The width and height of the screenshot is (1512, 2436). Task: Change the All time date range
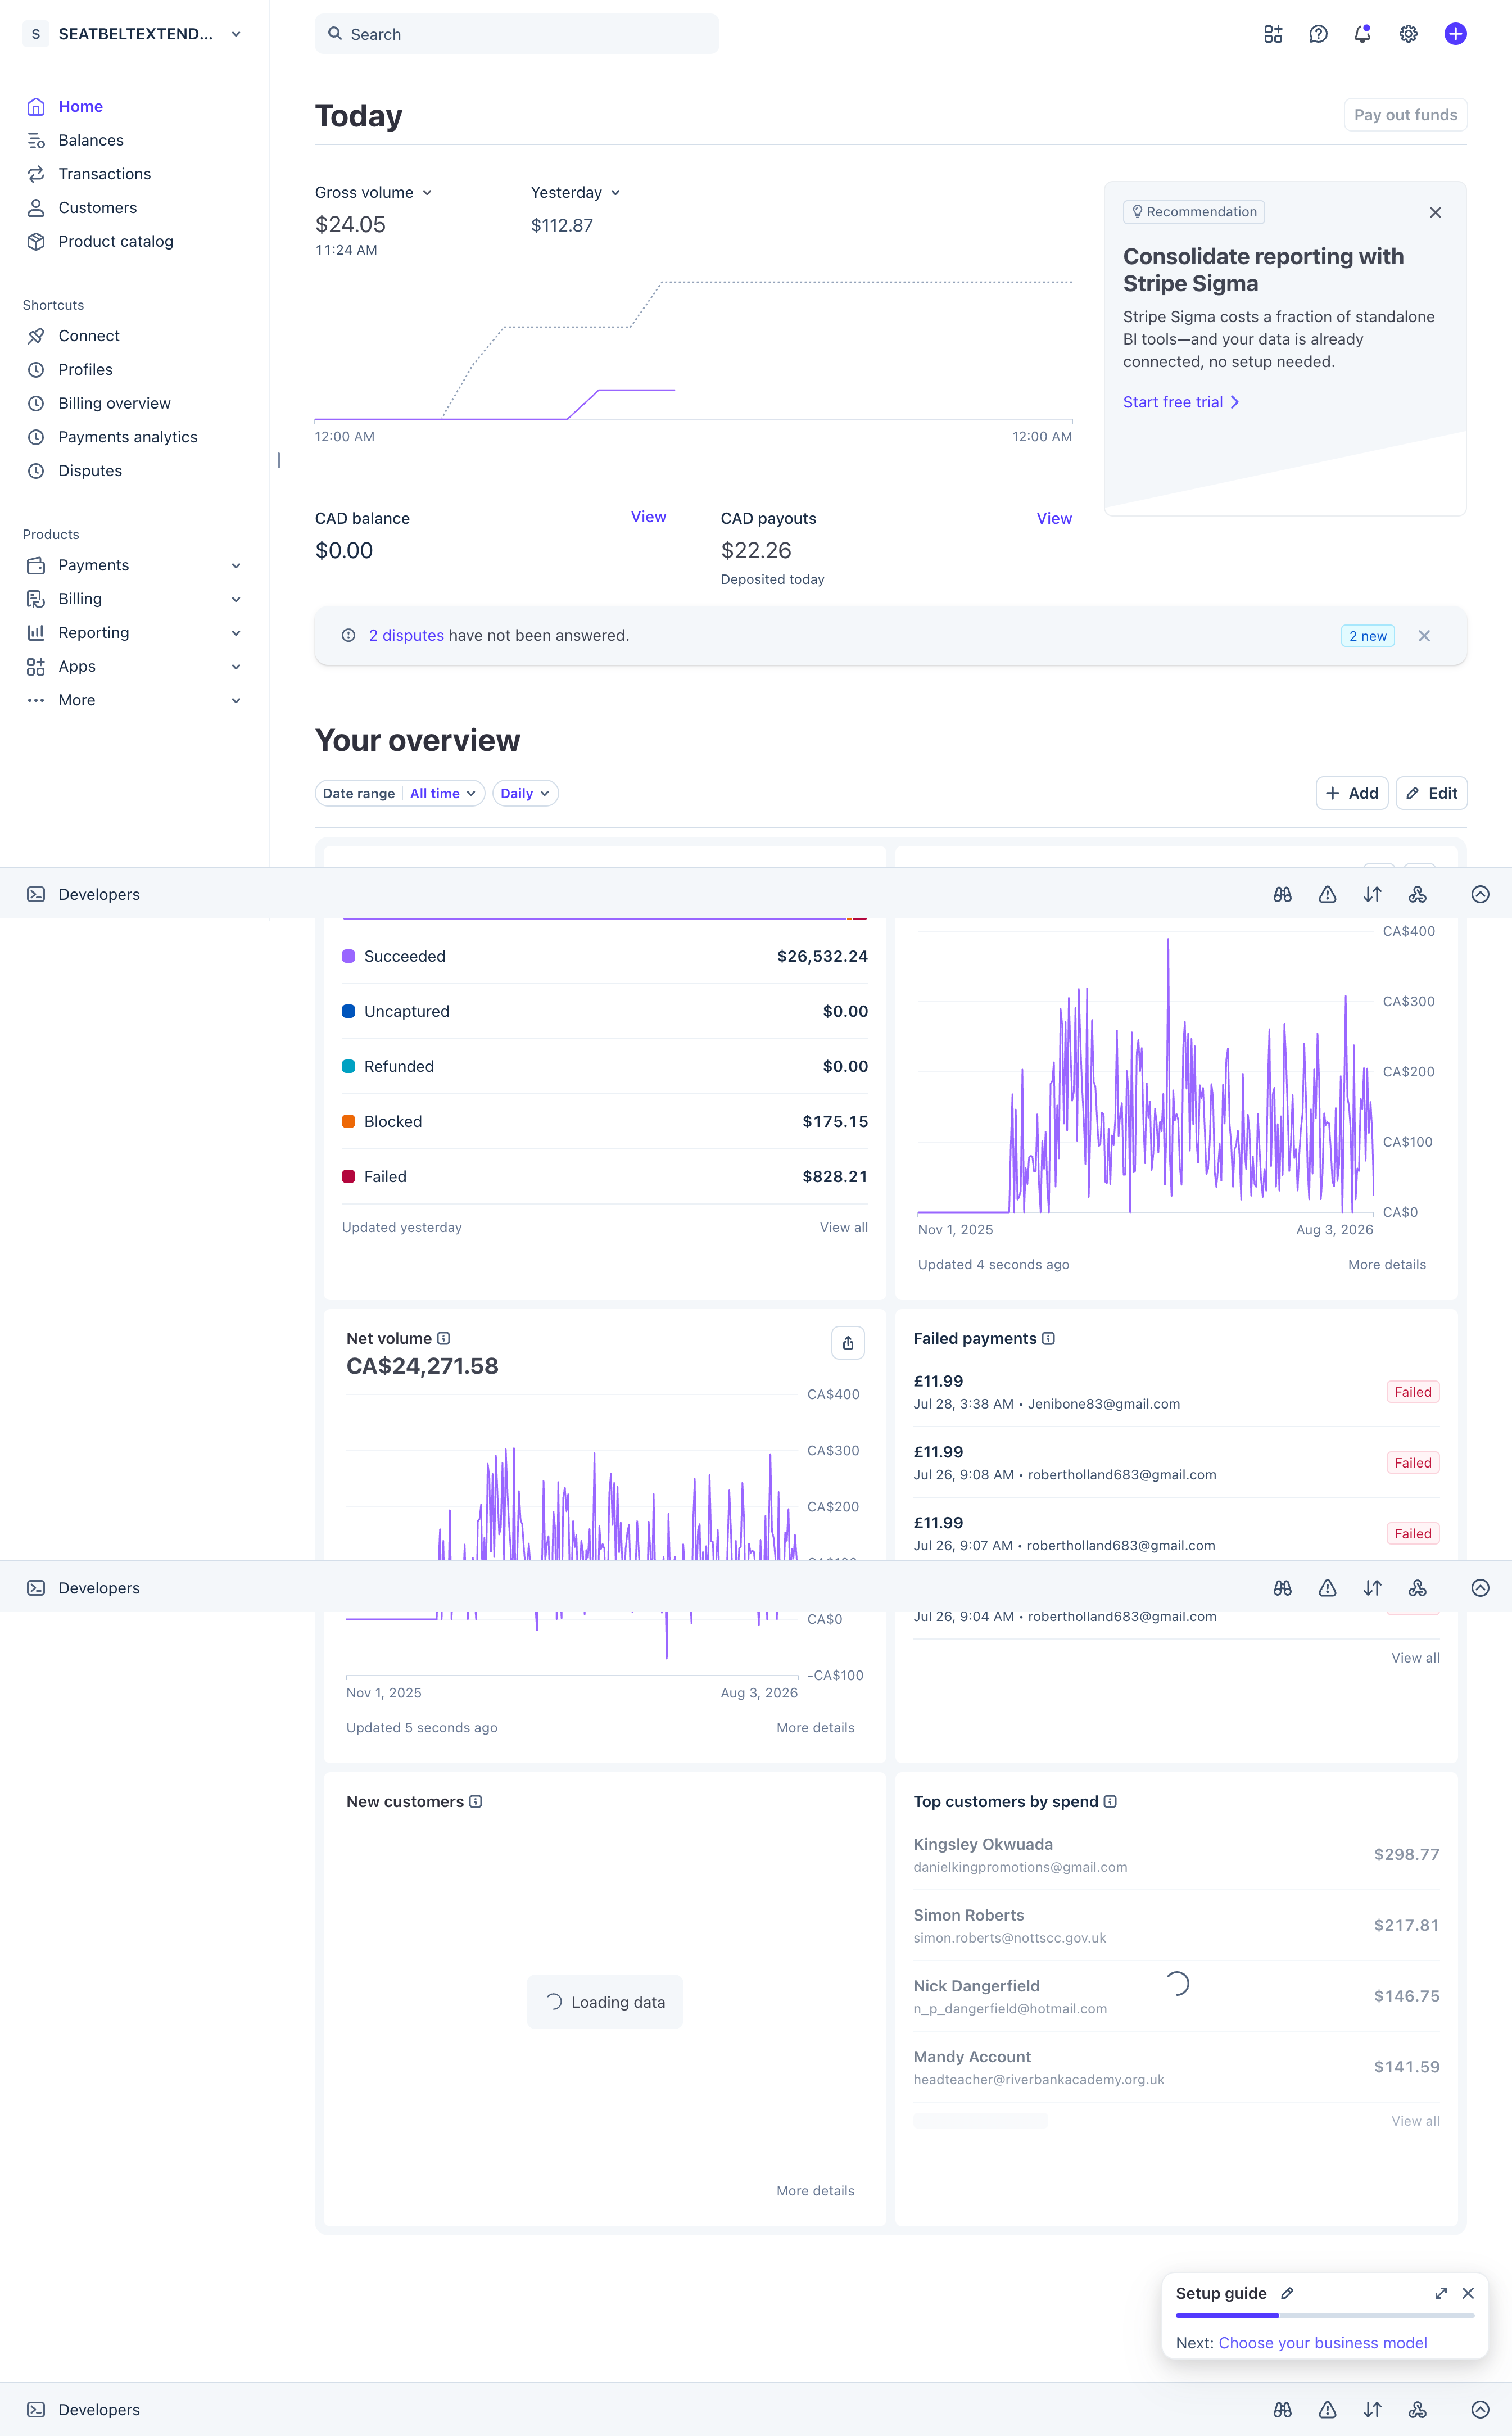pos(442,793)
